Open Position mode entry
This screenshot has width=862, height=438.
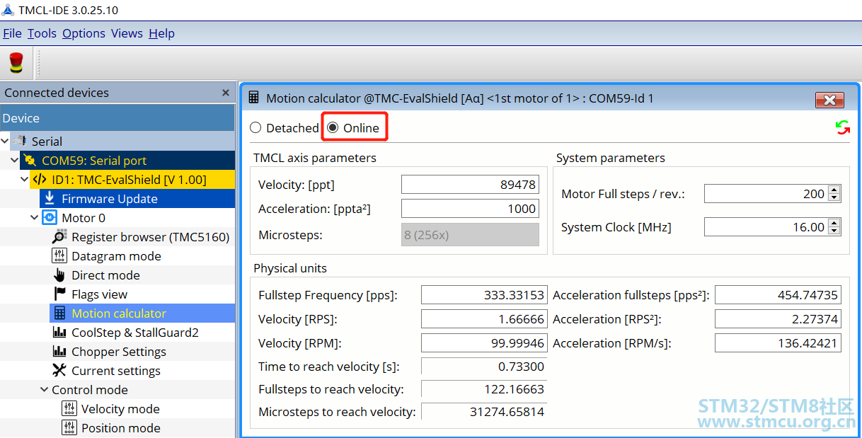tap(121, 428)
